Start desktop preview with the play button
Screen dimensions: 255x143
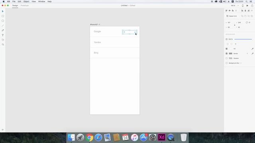point(247,6)
